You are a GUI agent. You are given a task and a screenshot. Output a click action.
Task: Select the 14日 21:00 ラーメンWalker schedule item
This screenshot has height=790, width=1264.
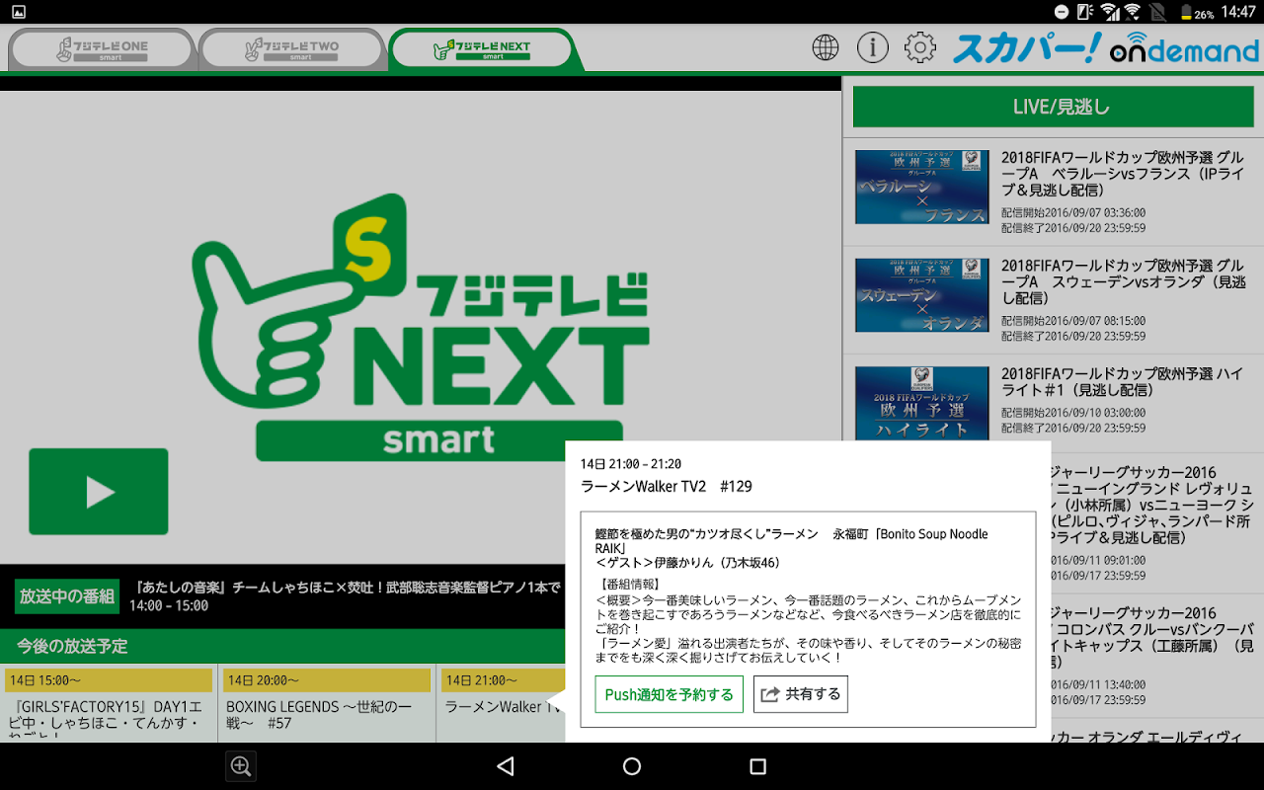point(501,703)
